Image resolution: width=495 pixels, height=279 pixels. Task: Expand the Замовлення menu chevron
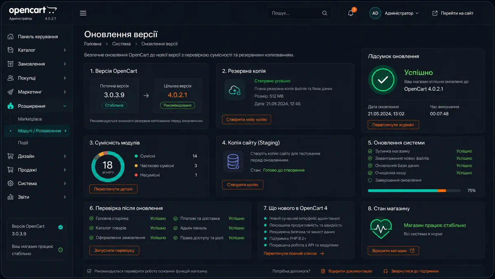[x=65, y=64]
